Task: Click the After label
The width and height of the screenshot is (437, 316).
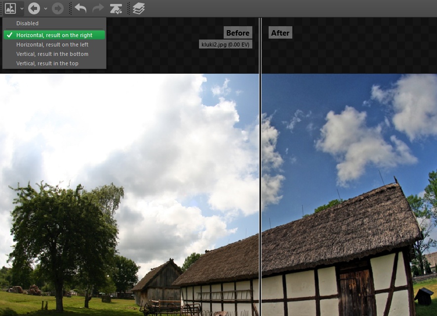Action: (x=280, y=33)
